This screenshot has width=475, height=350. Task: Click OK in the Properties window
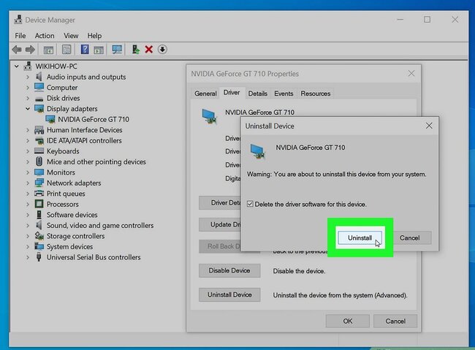(347, 321)
